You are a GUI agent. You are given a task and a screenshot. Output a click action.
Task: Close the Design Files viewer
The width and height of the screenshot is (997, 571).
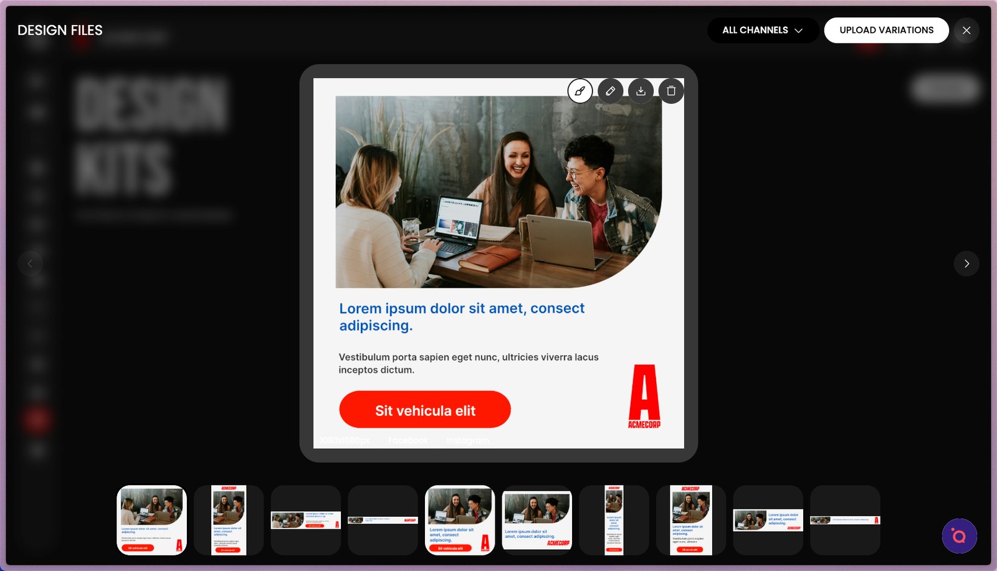click(966, 30)
